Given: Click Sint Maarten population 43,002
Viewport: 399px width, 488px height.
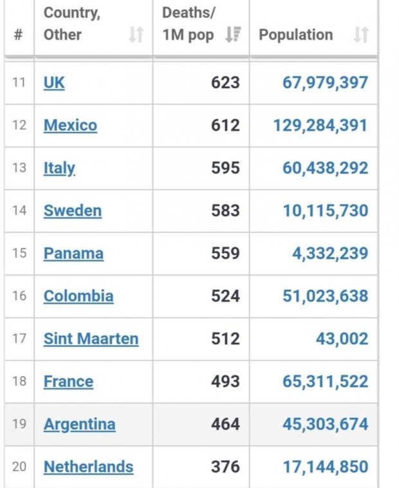Looking at the screenshot, I should point(342,339).
